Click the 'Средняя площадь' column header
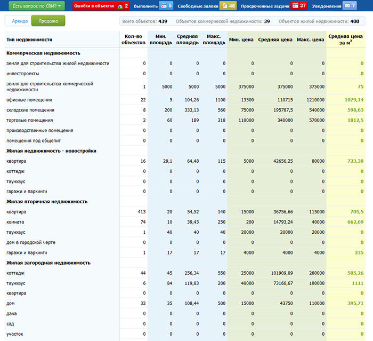Image resolution: width=373 pixels, height=341 pixels. click(x=187, y=39)
